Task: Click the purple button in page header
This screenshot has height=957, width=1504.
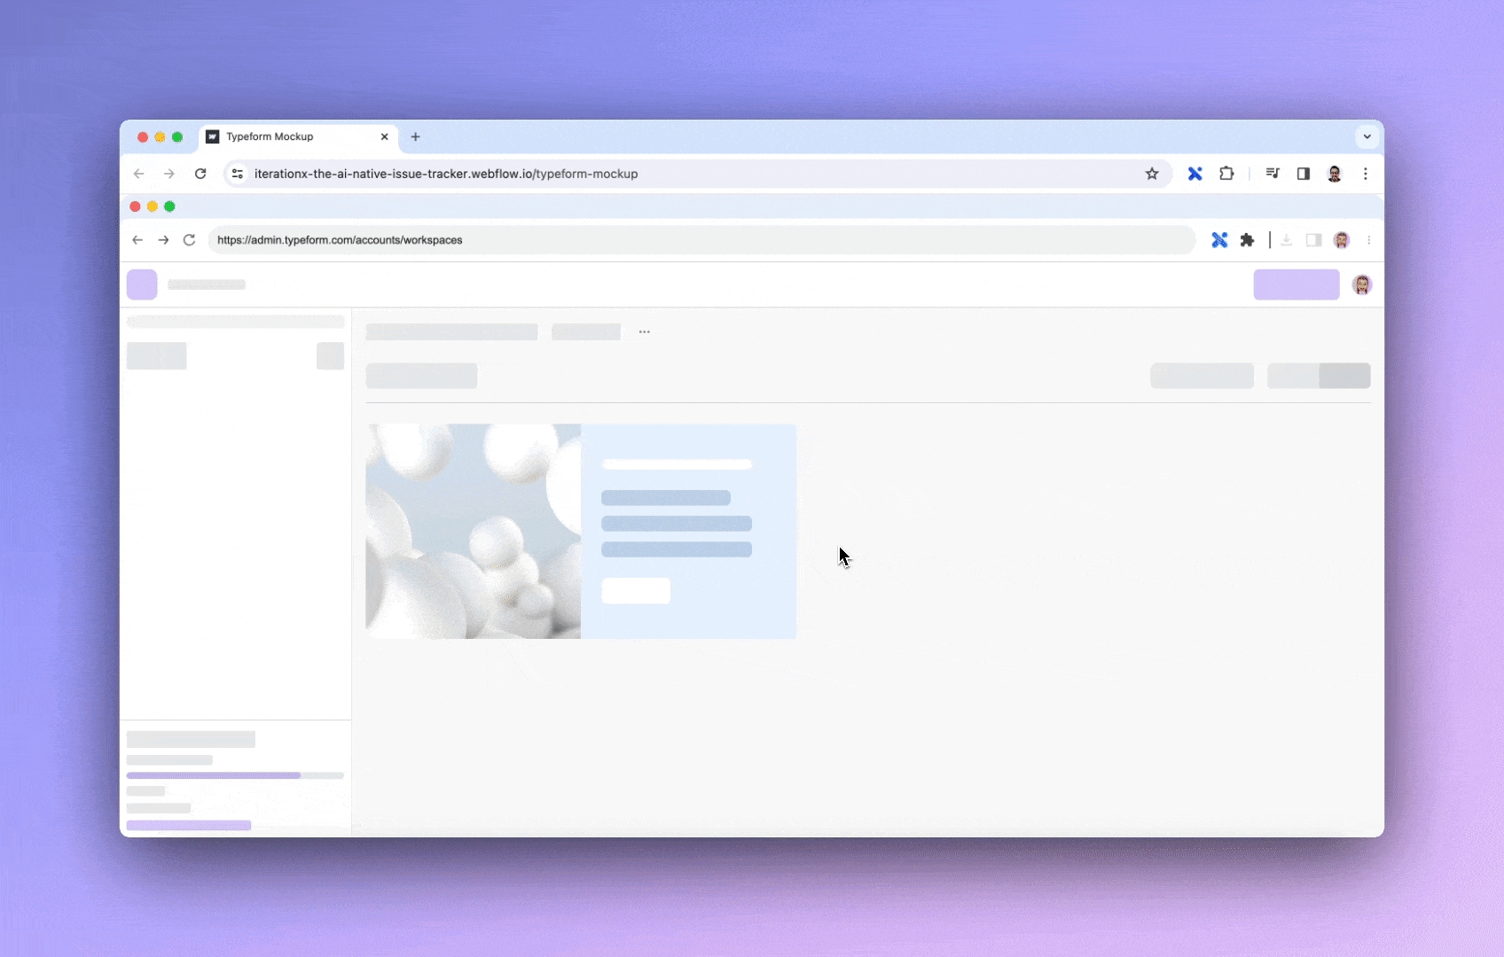Action: click(1296, 284)
